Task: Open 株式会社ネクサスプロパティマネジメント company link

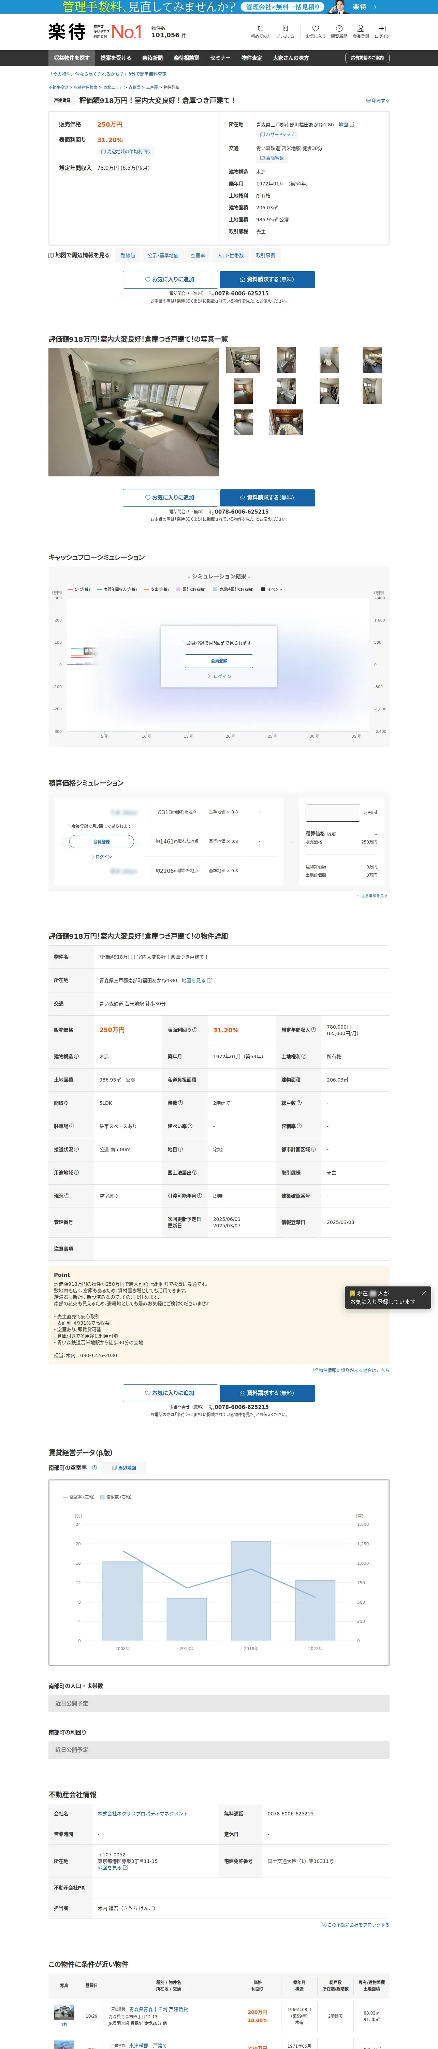Action: pos(143,1814)
